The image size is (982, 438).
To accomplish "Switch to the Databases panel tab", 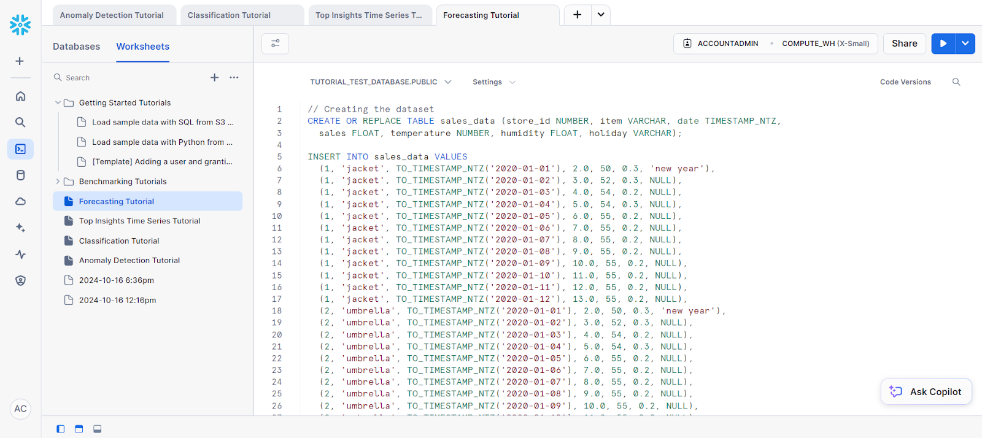I will pyautogui.click(x=76, y=47).
